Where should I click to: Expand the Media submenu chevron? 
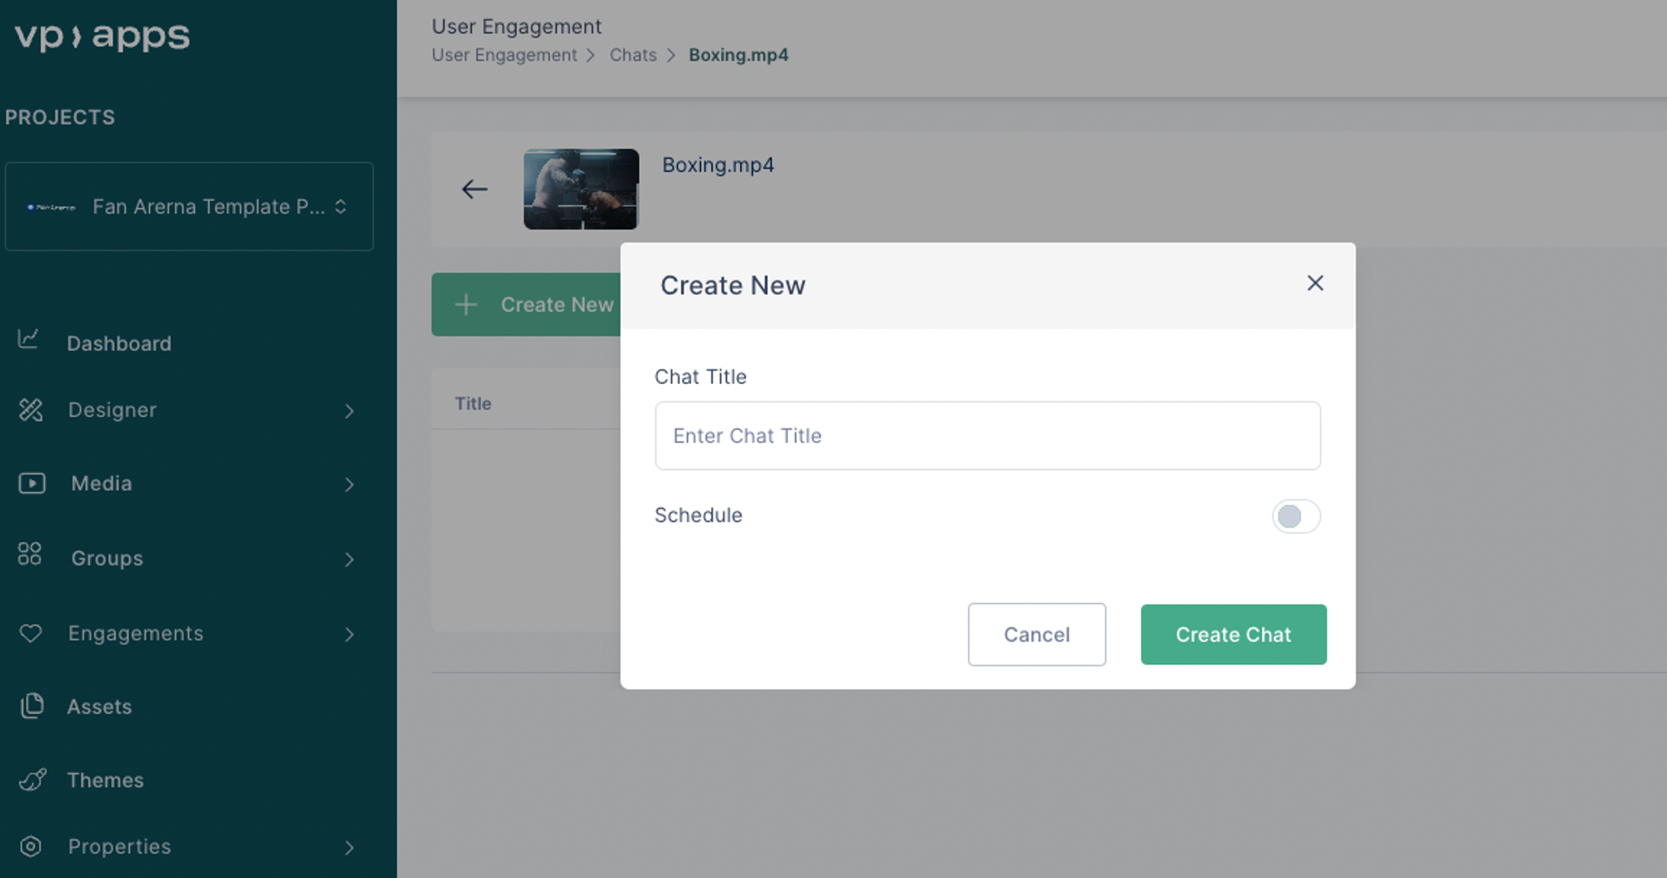[349, 485]
